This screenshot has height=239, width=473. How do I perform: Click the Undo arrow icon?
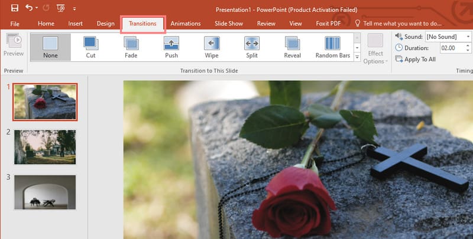pyautogui.click(x=29, y=8)
